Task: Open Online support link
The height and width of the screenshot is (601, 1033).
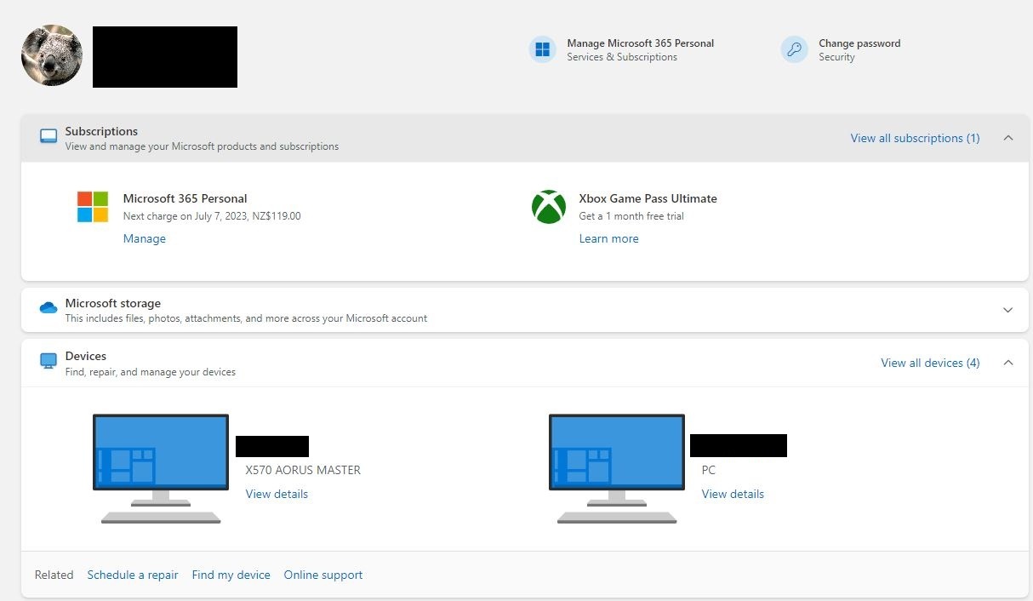Action: click(x=323, y=575)
